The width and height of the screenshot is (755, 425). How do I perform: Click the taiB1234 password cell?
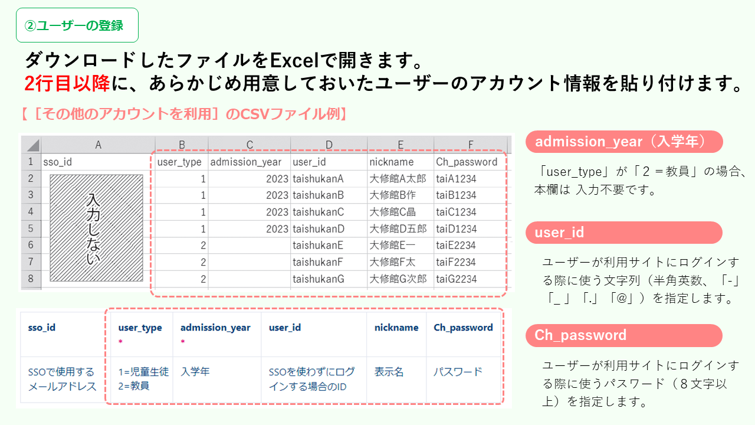coord(470,195)
